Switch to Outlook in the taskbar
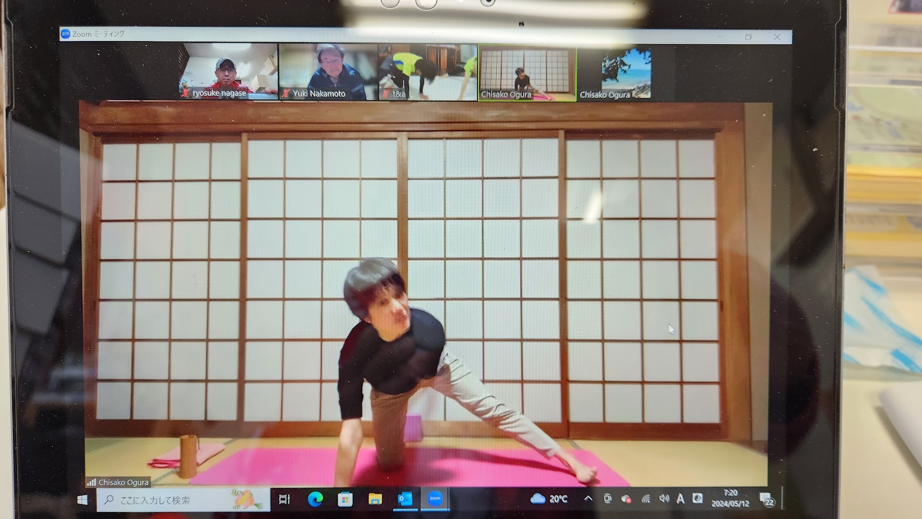The width and height of the screenshot is (922, 519). click(405, 499)
